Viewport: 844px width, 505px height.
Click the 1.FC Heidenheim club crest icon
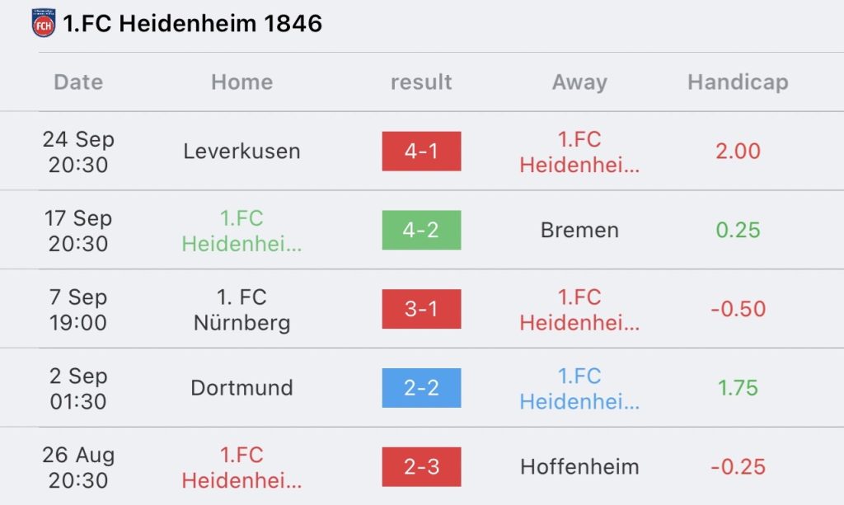point(43,23)
